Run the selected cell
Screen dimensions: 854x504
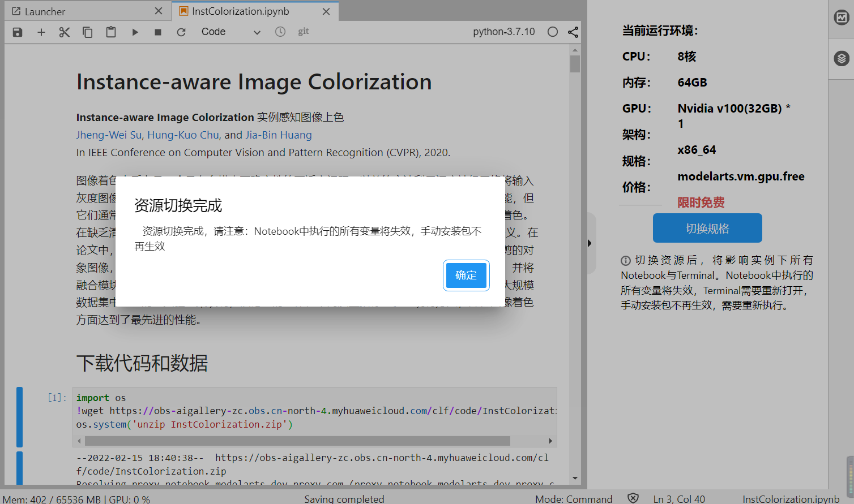coord(135,32)
